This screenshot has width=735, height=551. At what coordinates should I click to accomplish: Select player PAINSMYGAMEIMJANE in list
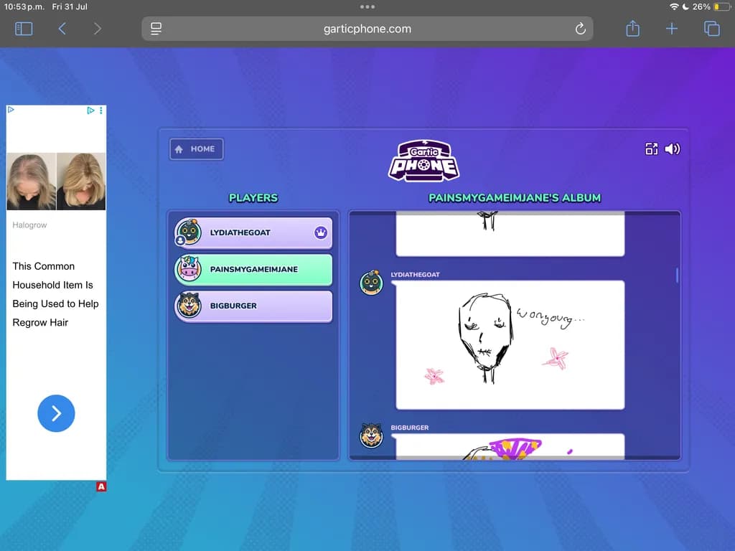[253, 270]
